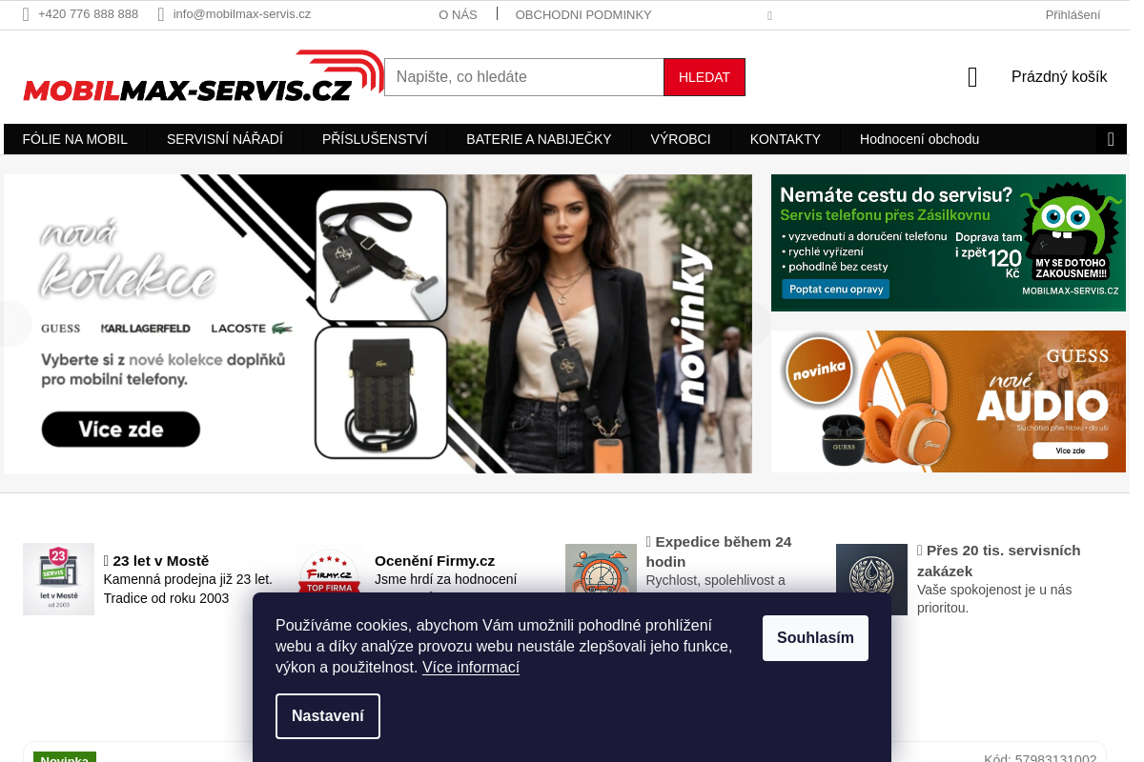Viewport: 1144px width, 762px height.
Task: Open the OBCHODNÍ PODMÍNKY link
Action: coord(583,14)
